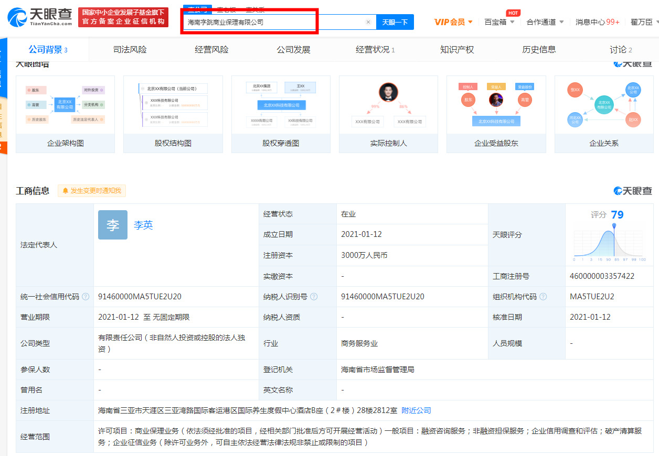
Task: Switch to the 讨论 tab
Action: [621, 50]
